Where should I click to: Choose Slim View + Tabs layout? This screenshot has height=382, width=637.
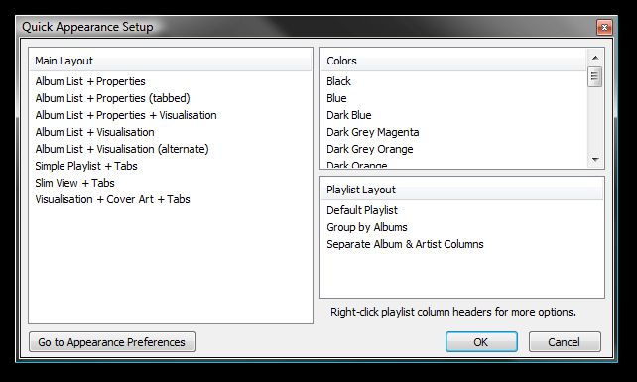click(x=74, y=183)
